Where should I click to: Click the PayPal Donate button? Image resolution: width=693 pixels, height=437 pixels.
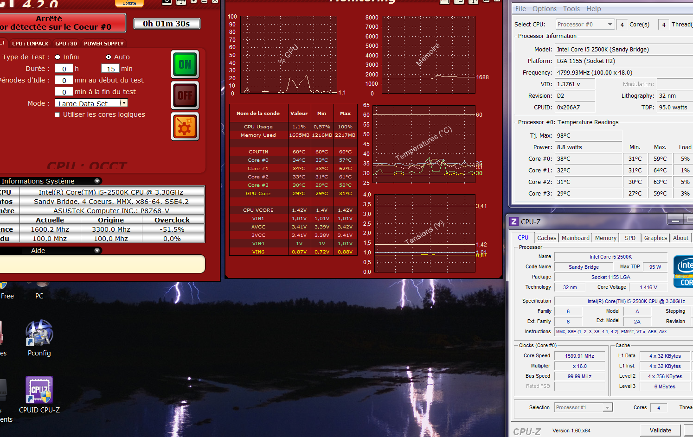coord(129,3)
